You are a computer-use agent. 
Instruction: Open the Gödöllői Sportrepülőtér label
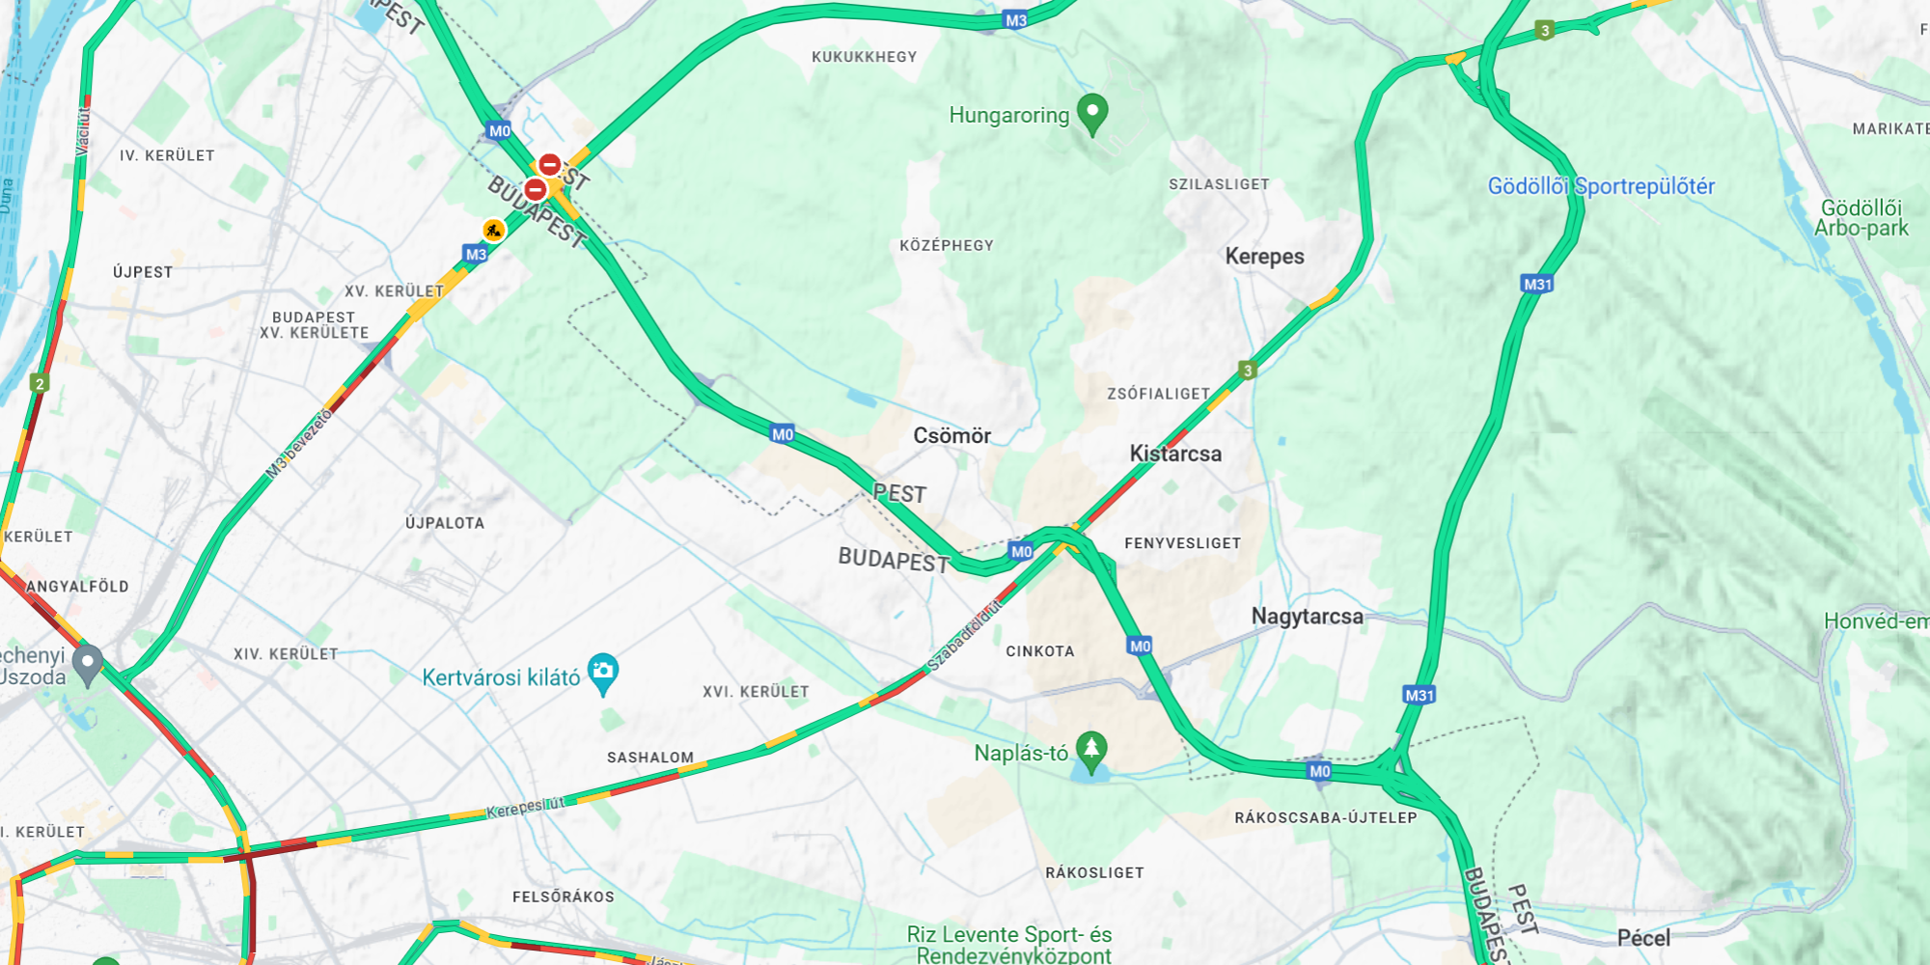coord(1601,186)
